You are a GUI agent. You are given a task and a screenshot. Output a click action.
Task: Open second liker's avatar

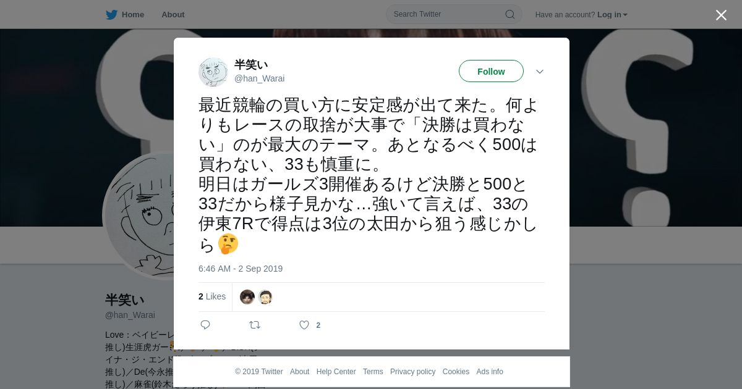click(x=265, y=297)
